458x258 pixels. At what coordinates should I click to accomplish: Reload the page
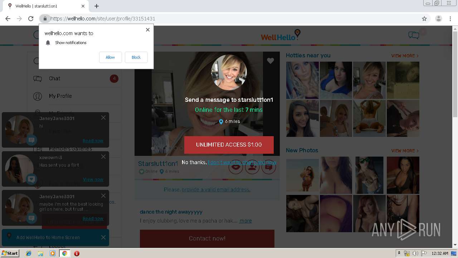point(31,19)
